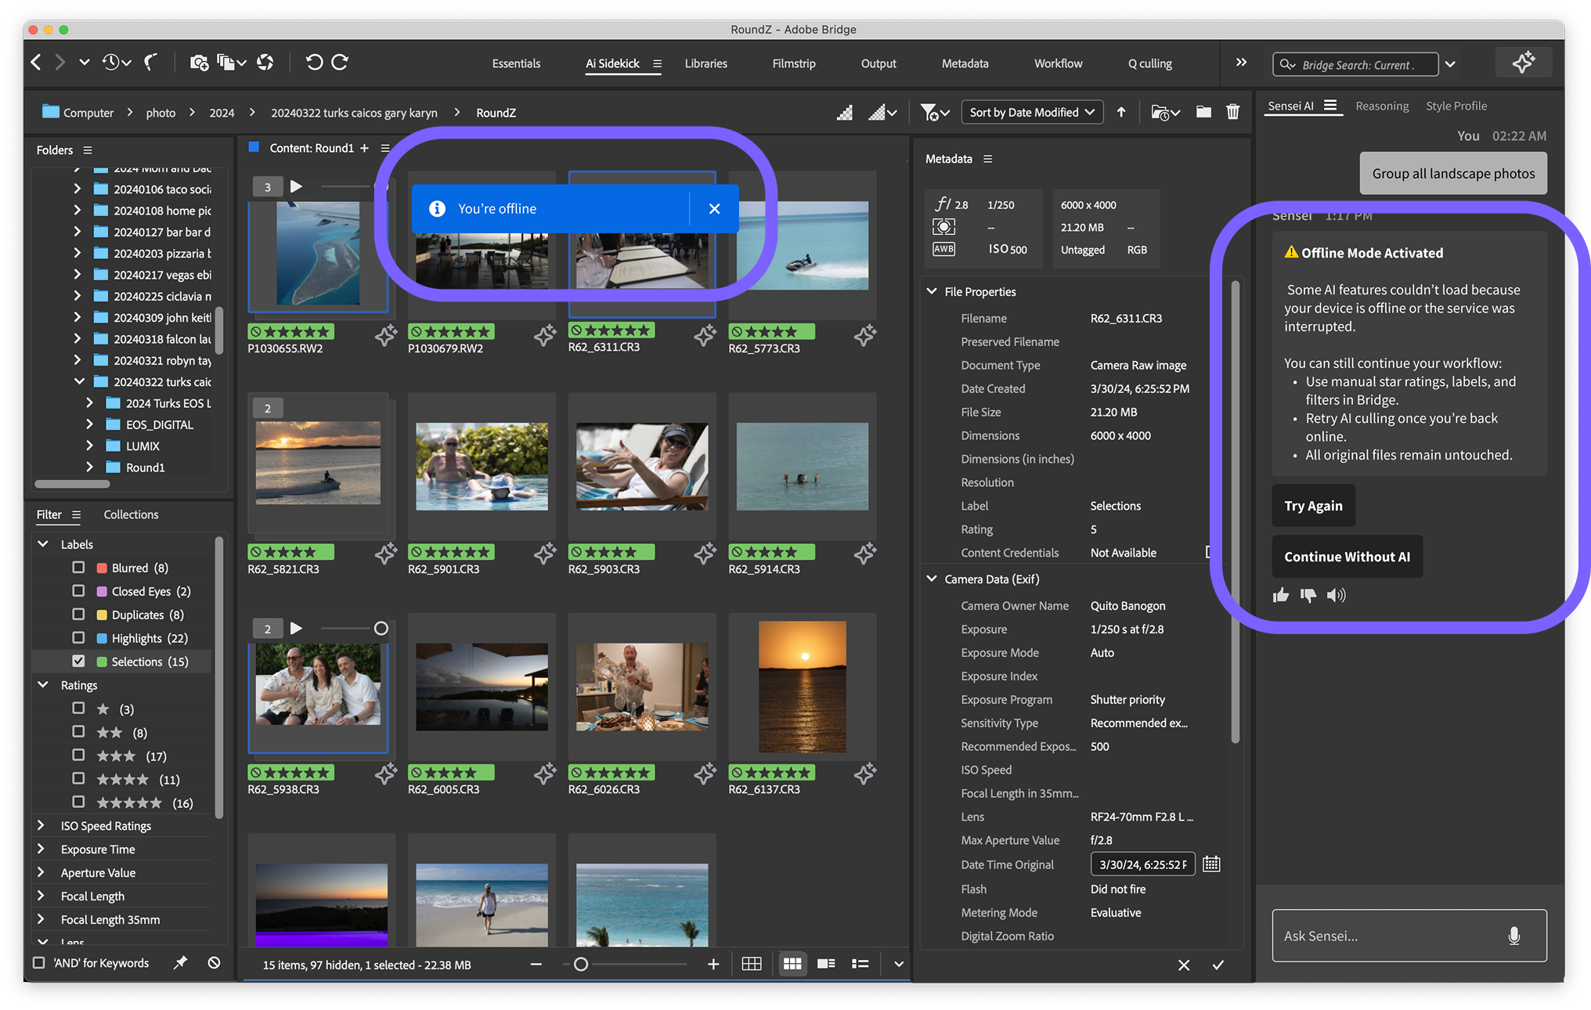
Task: Click speaker read-aloud icon under Sensei message
Action: [x=1336, y=595]
